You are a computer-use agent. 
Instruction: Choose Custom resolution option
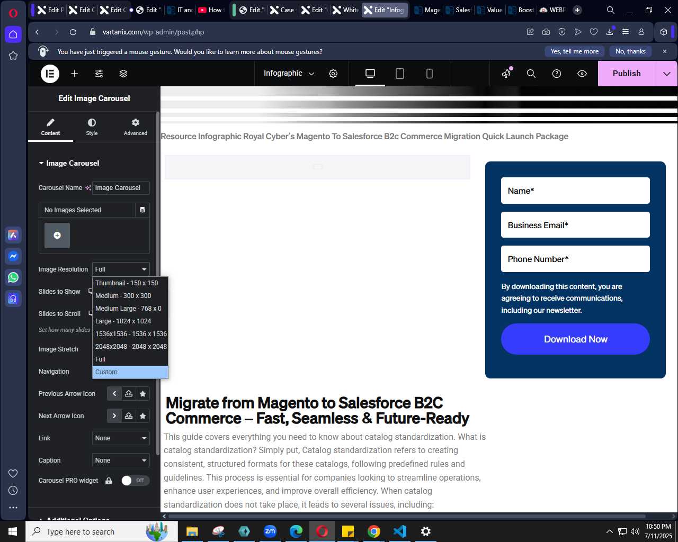pos(130,372)
